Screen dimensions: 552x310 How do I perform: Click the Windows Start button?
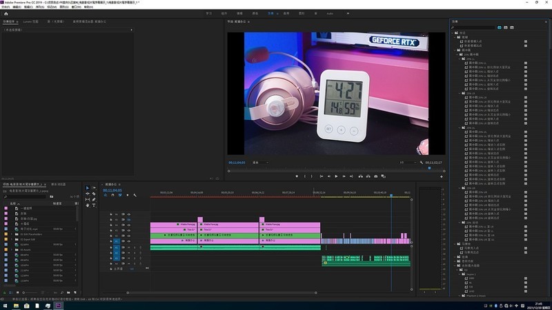click(x=6, y=304)
